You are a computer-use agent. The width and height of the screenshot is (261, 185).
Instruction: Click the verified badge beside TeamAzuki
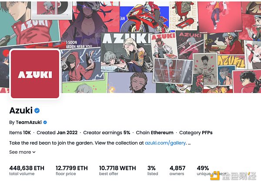click(x=45, y=122)
